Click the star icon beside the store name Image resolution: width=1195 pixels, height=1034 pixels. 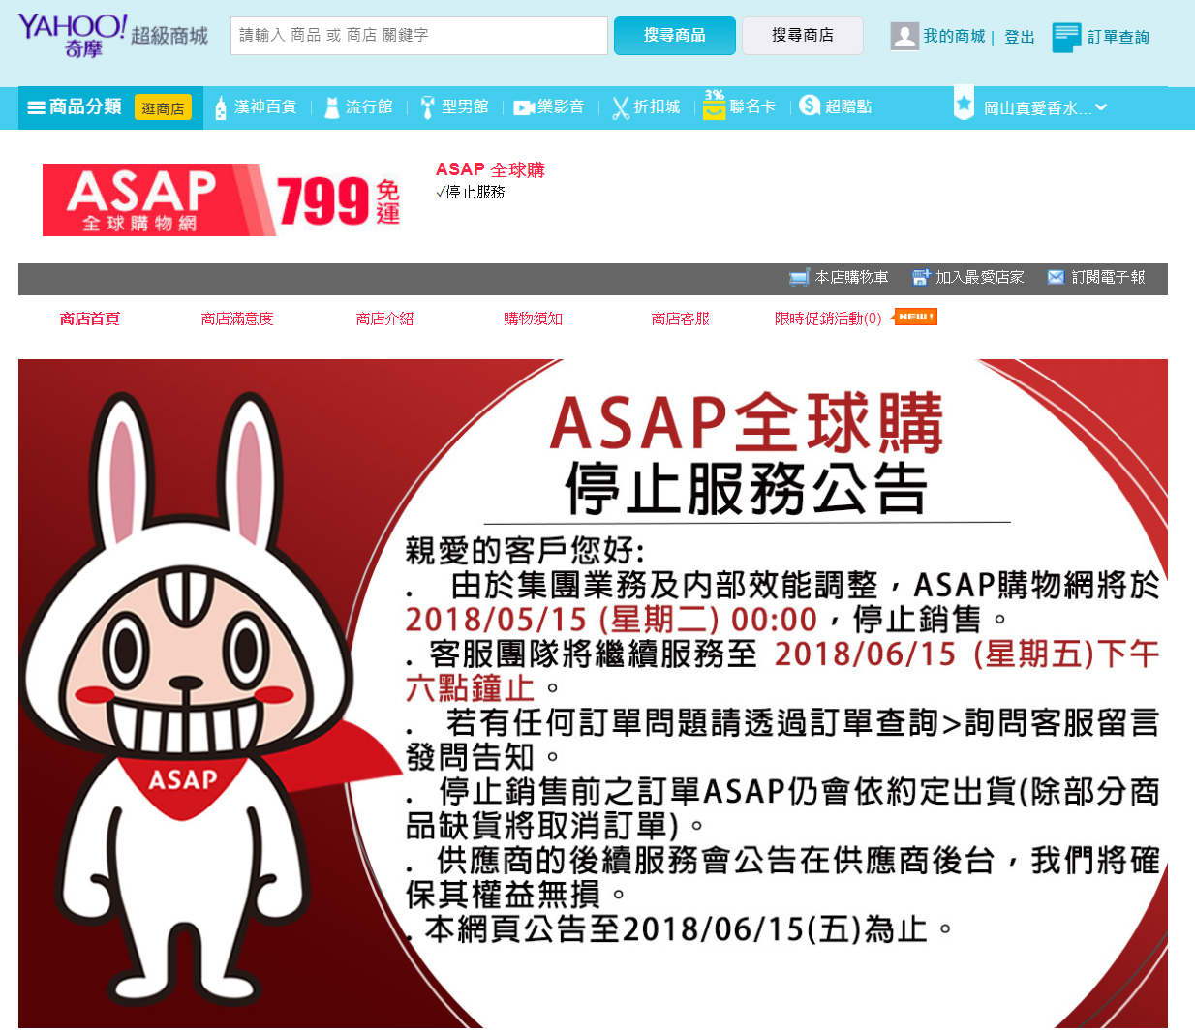click(964, 105)
